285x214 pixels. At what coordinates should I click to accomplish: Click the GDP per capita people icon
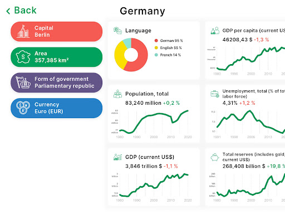tap(215, 31)
